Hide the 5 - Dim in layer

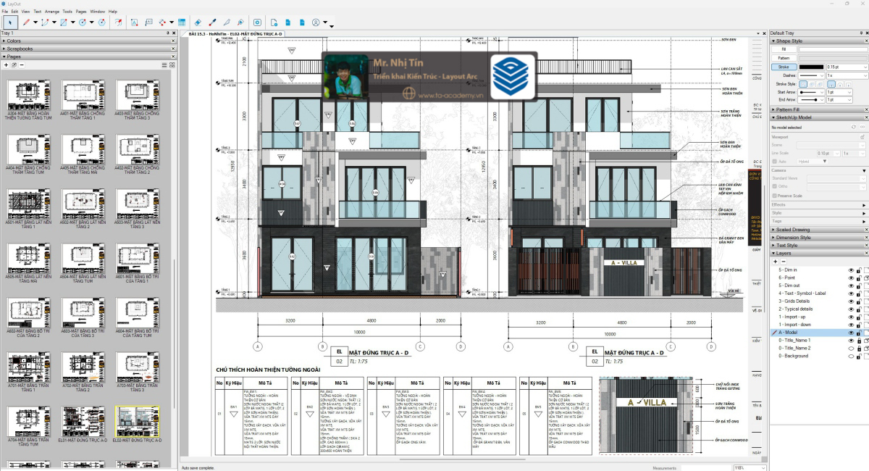point(851,270)
